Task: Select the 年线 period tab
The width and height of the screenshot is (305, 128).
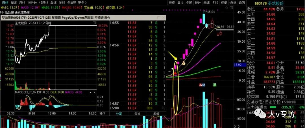Action: click(62, 3)
